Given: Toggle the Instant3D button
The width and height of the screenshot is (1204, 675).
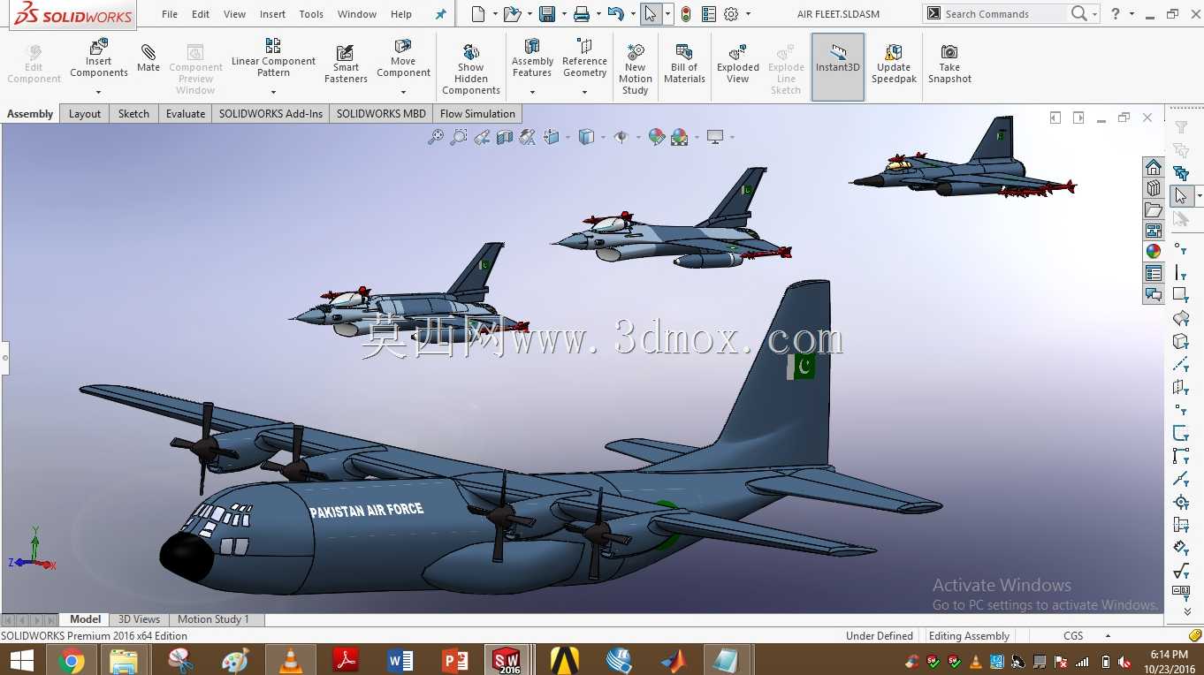Looking at the screenshot, I should pos(838,67).
